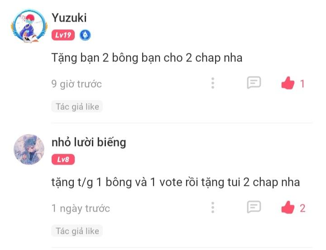Click Tác giả like tag under Yuzuki

pos(77,107)
